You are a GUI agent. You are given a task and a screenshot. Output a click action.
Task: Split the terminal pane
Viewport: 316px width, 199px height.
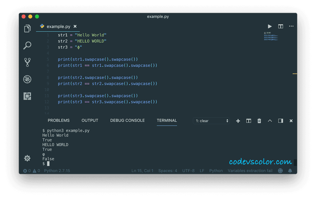coord(249,121)
